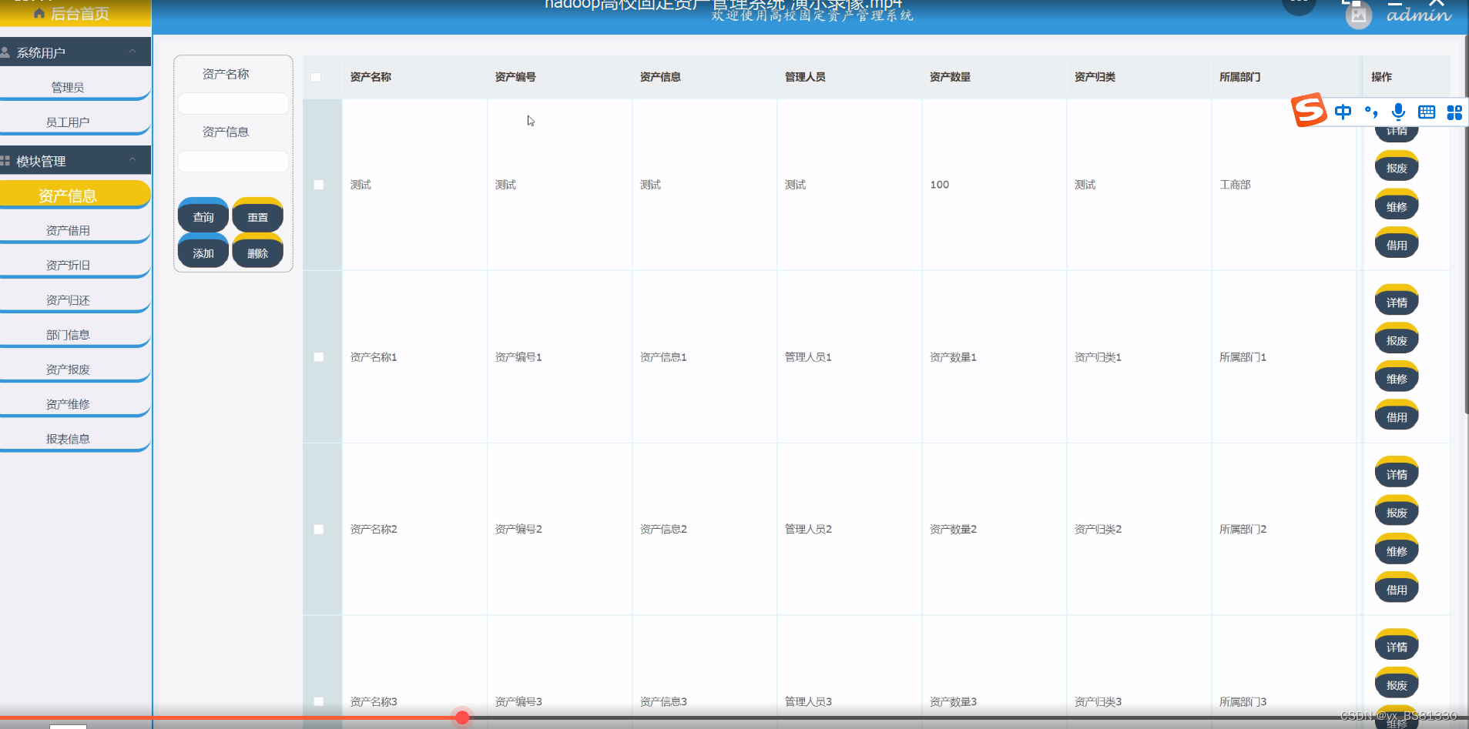Click the 所属部门 column header
Viewport: 1469px width, 729px height.
pos(1239,77)
